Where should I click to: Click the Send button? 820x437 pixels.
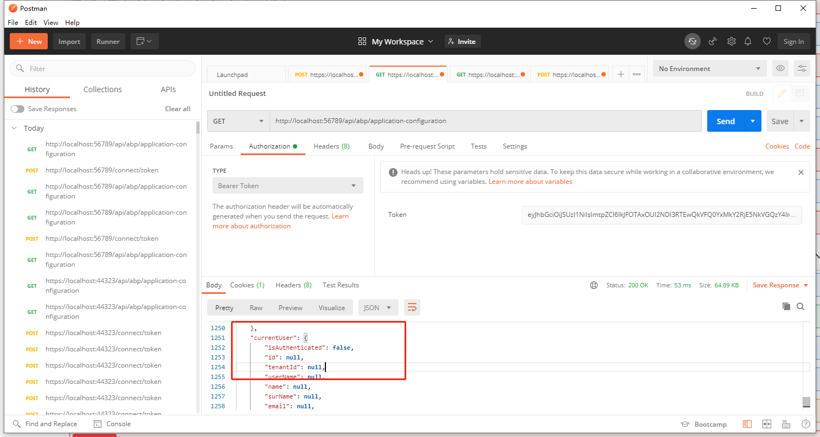click(x=725, y=120)
